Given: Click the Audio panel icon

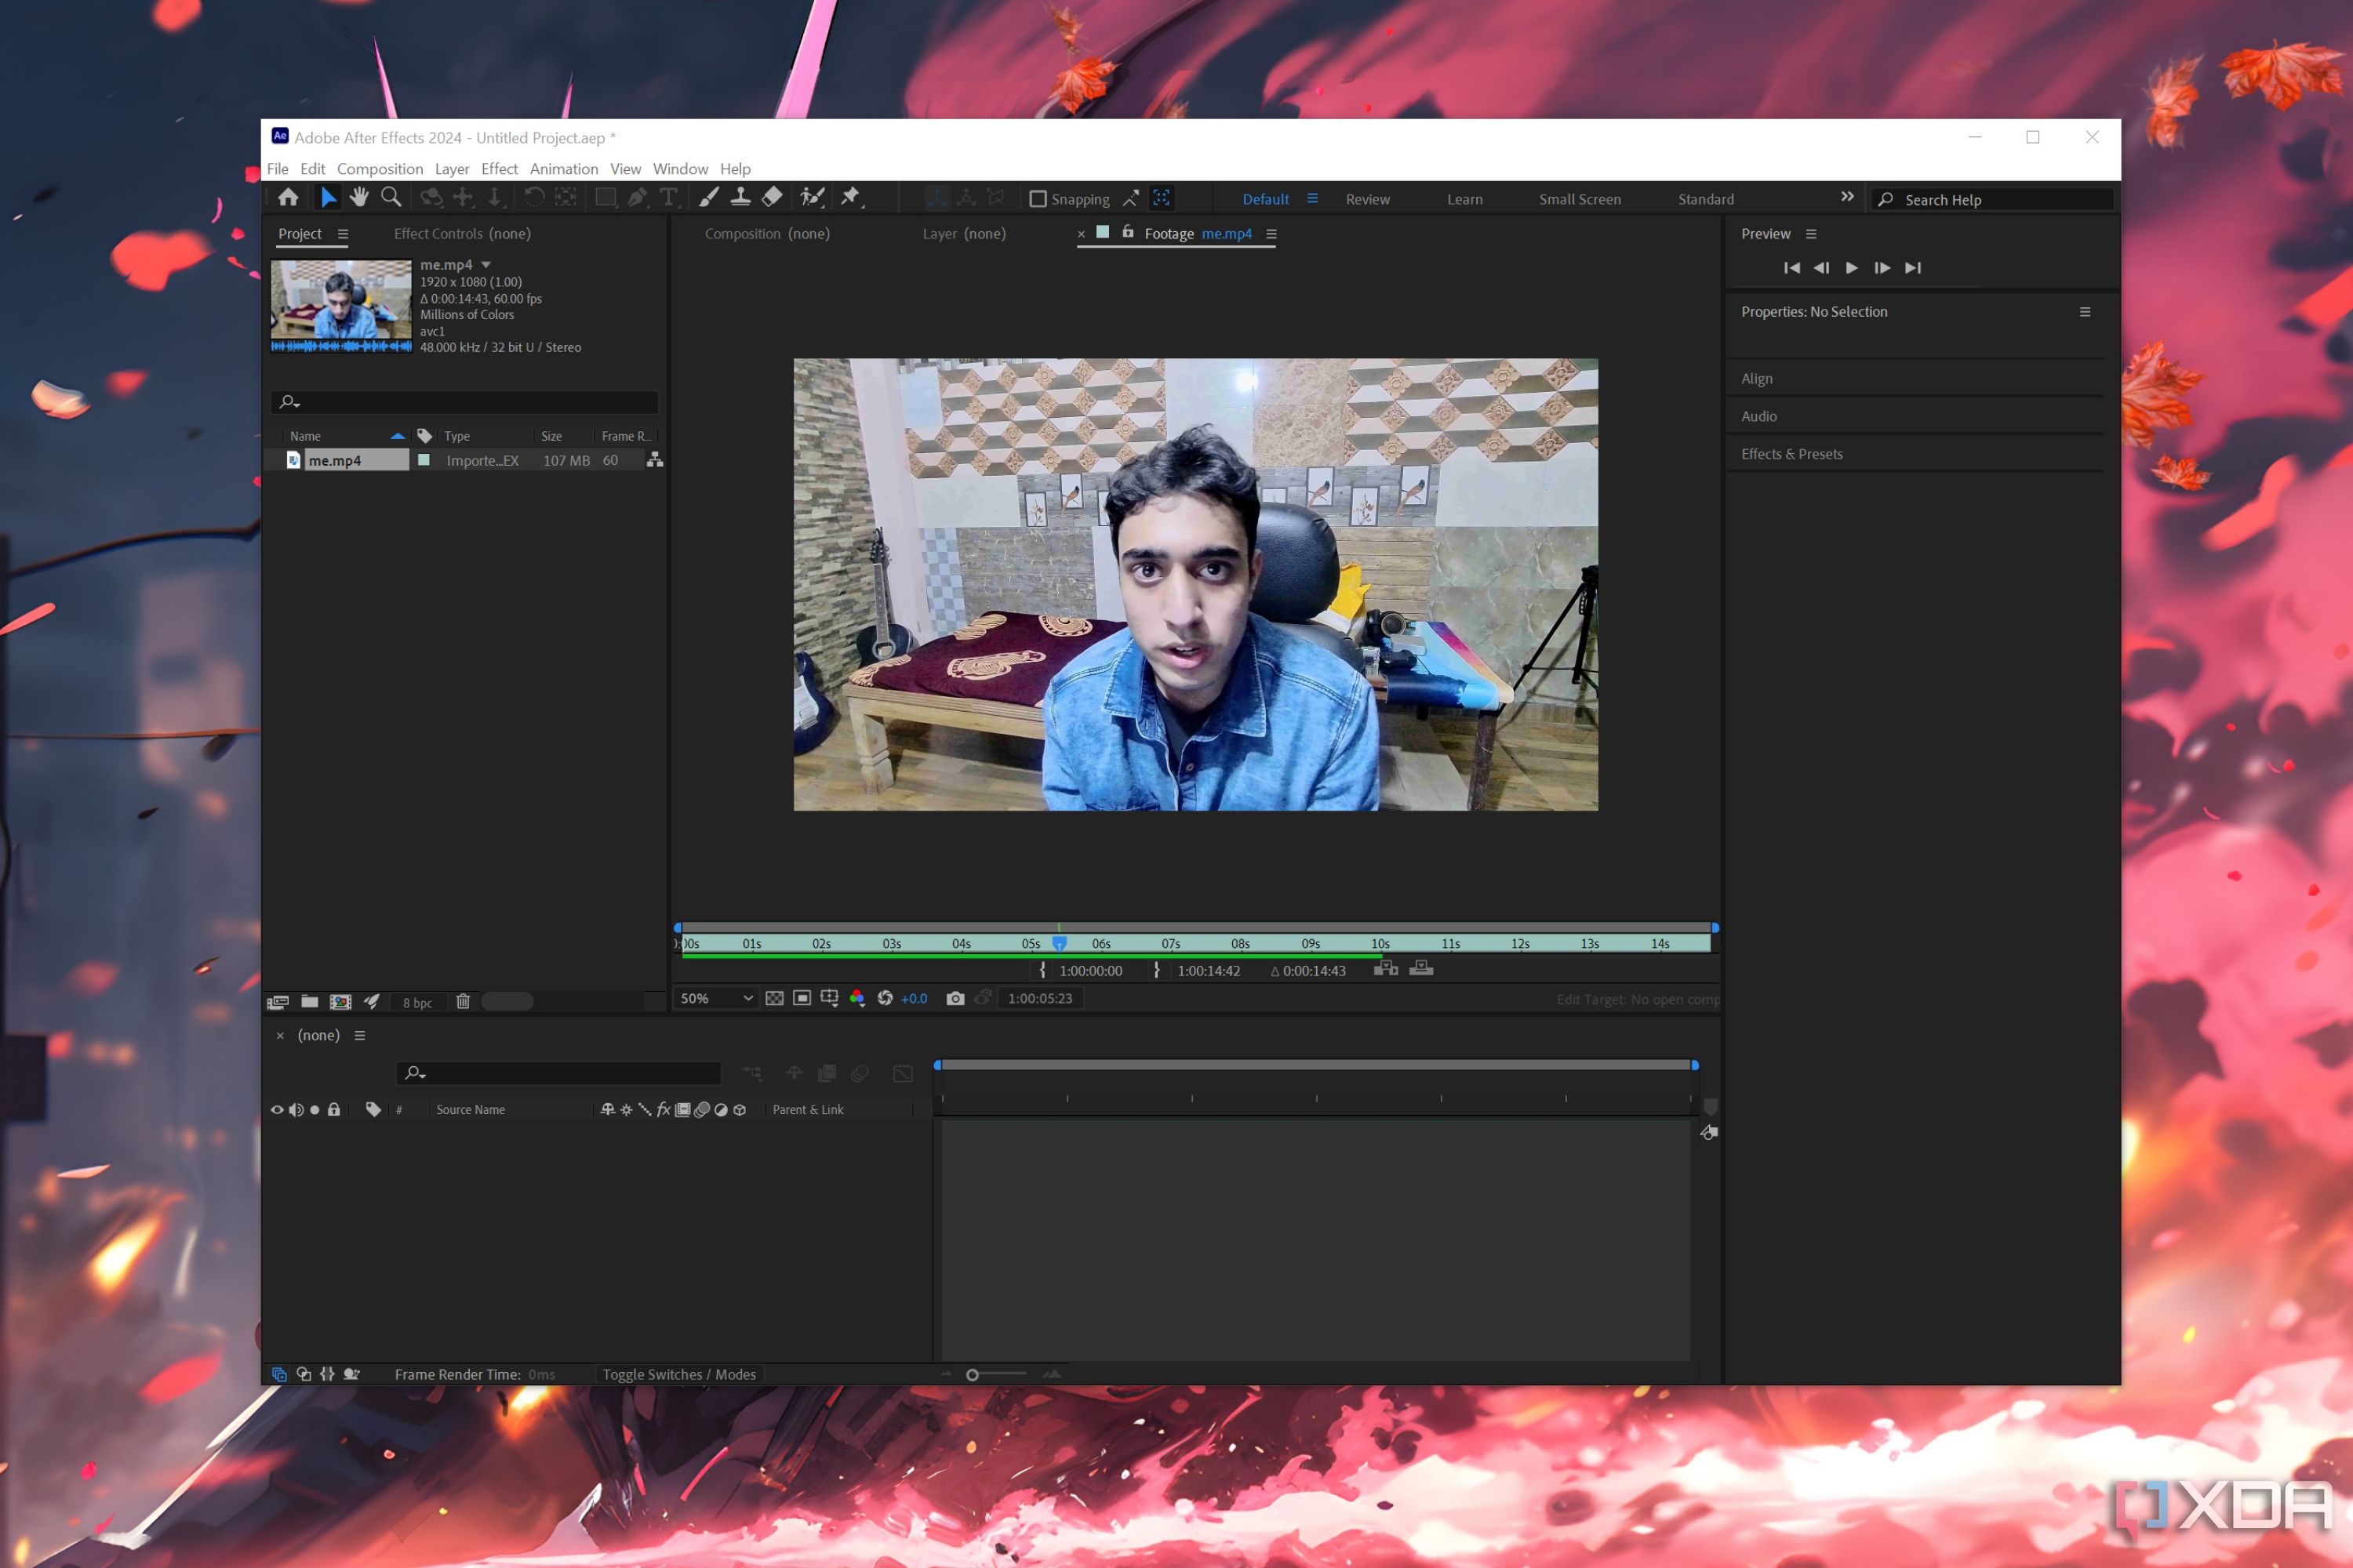Looking at the screenshot, I should tap(1758, 415).
